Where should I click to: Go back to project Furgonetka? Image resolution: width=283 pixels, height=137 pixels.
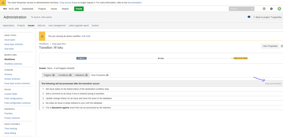(267, 17)
